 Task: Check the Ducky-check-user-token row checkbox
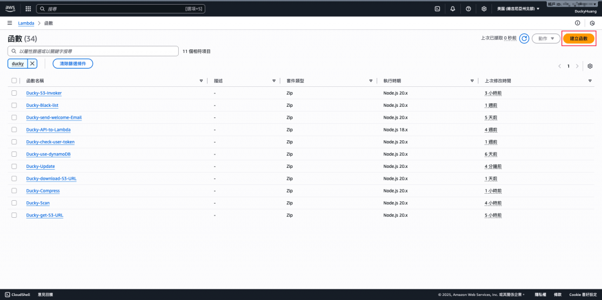[14, 141]
